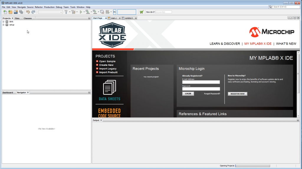The height and width of the screenshot is (169, 302).
Task: Open the File menu
Action: tap(4, 7)
